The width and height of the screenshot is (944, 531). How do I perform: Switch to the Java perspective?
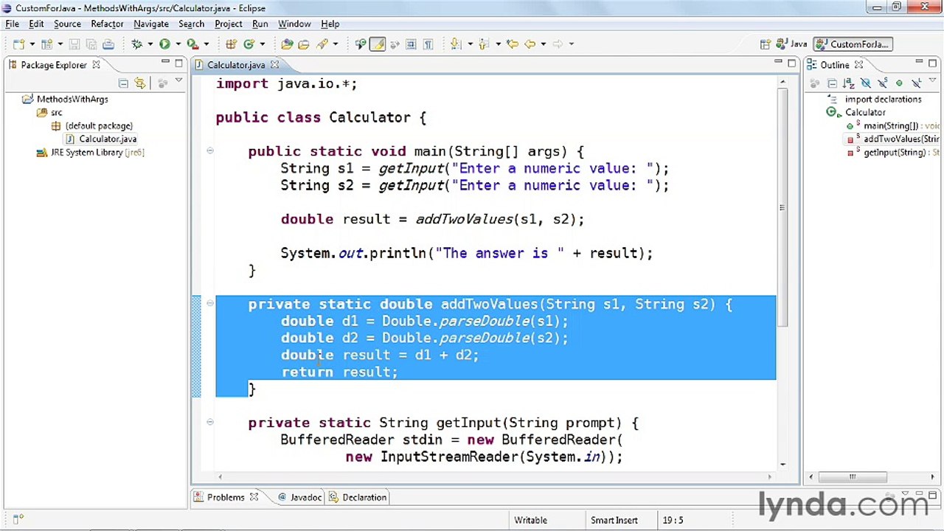(x=791, y=44)
